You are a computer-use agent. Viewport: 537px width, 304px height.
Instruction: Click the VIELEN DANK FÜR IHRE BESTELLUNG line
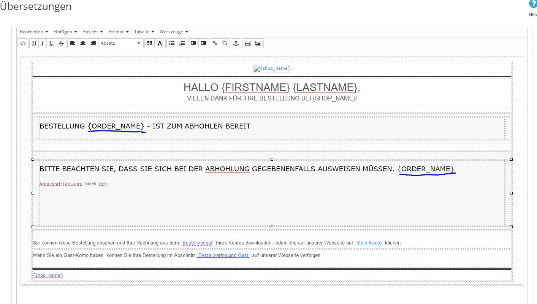(272, 99)
